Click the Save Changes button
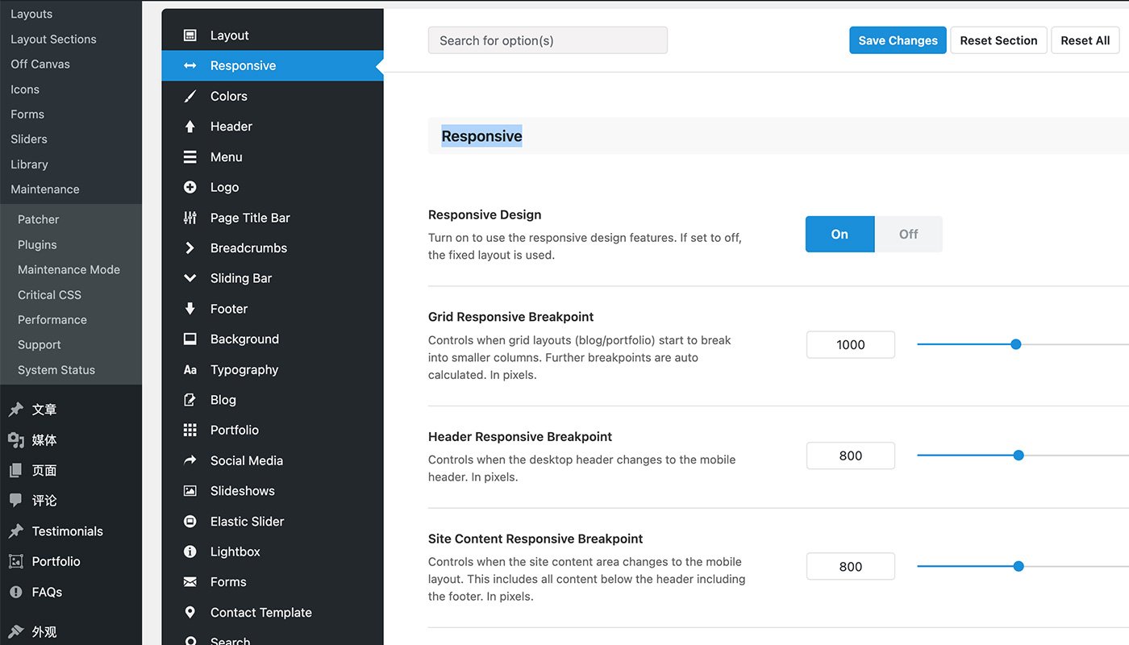The height and width of the screenshot is (645, 1129). [898, 40]
